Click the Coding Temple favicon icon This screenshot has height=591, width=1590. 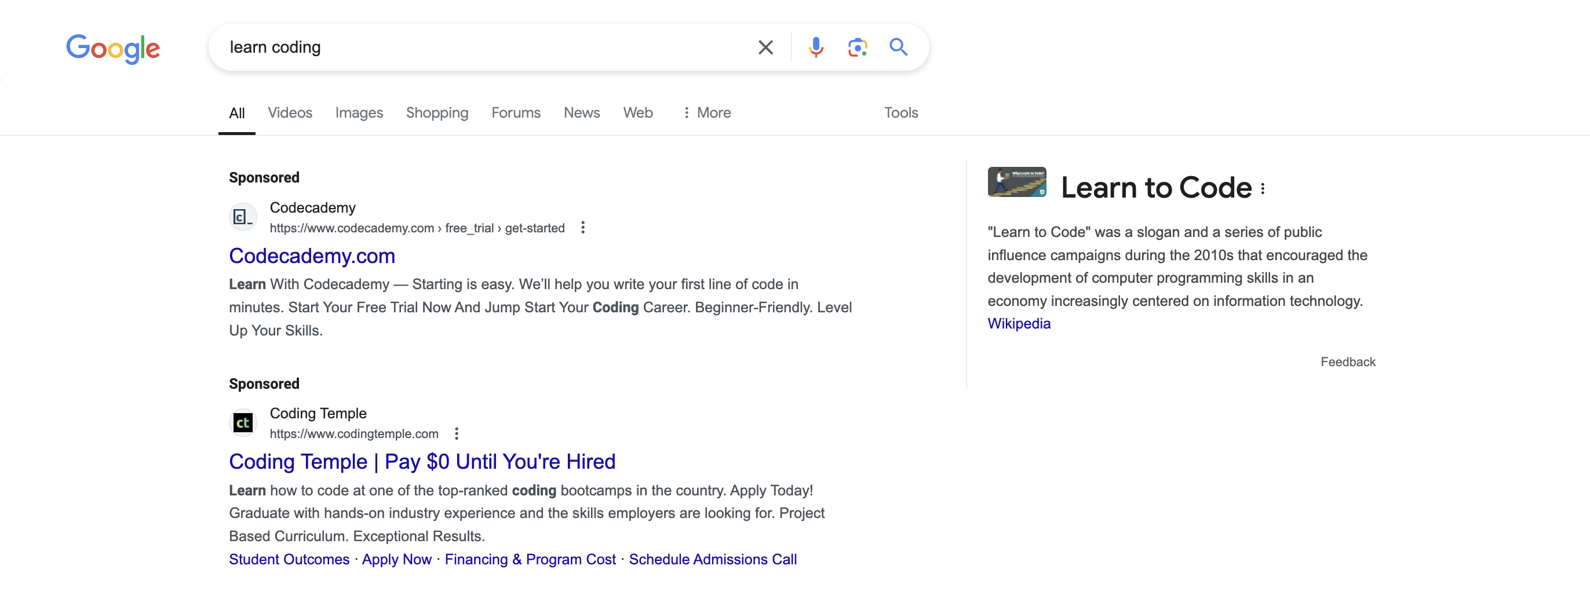(x=243, y=423)
